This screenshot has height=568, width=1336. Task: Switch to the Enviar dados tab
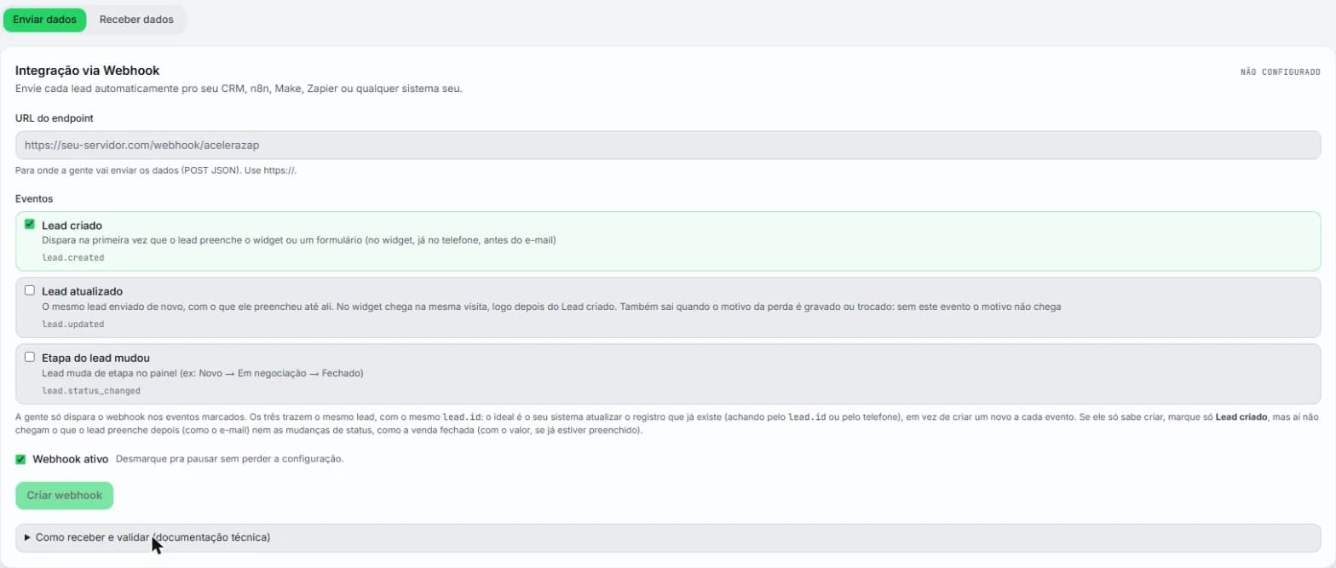click(x=45, y=19)
